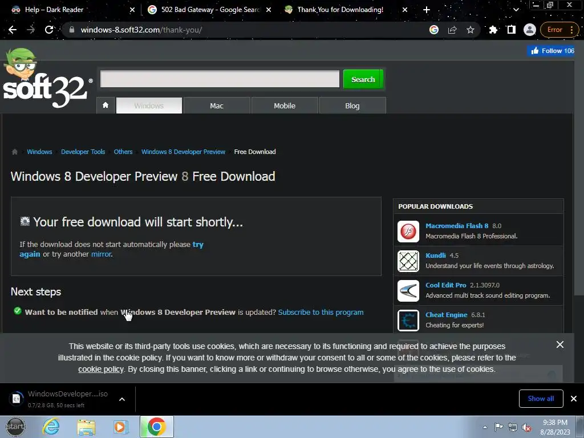Open Windows Media Player from taskbar

(120, 427)
